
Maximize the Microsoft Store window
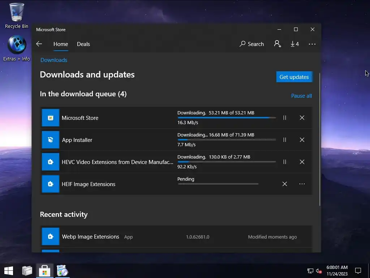(x=296, y=29)
